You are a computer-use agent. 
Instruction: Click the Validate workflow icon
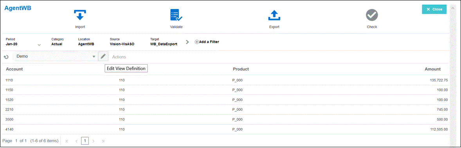click(176, 15)
